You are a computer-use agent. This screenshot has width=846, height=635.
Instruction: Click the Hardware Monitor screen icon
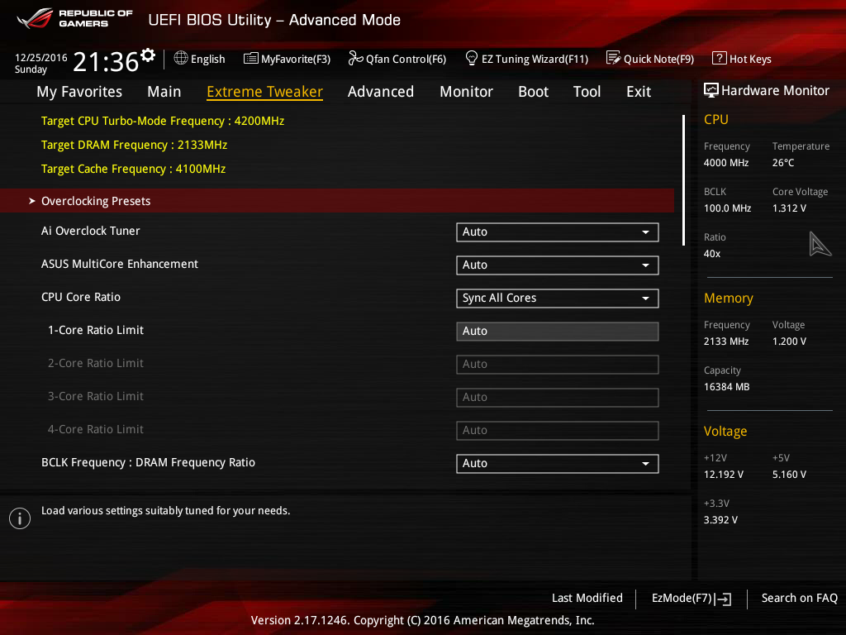click(x=711, y=91)
